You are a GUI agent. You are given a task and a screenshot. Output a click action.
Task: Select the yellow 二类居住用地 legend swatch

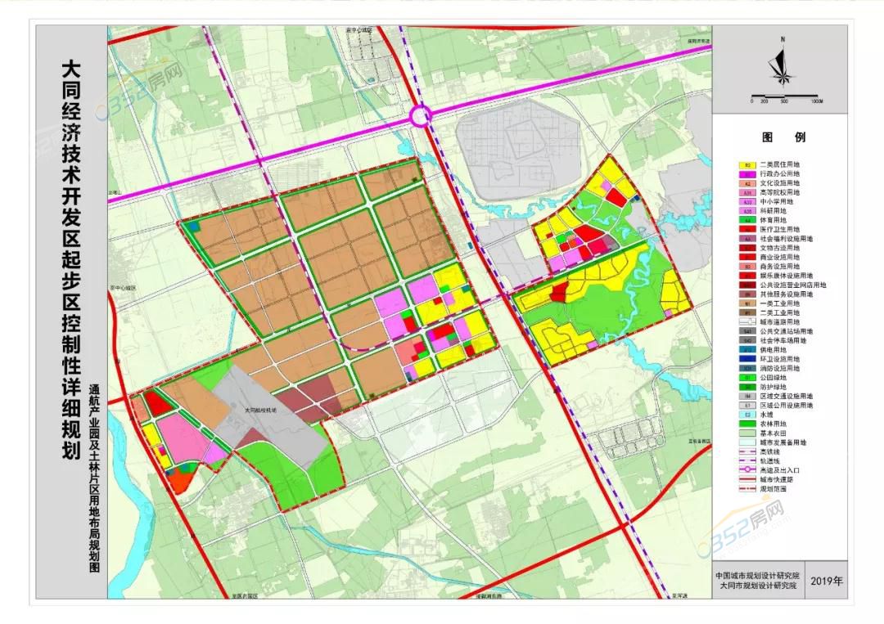coord(746,164)
